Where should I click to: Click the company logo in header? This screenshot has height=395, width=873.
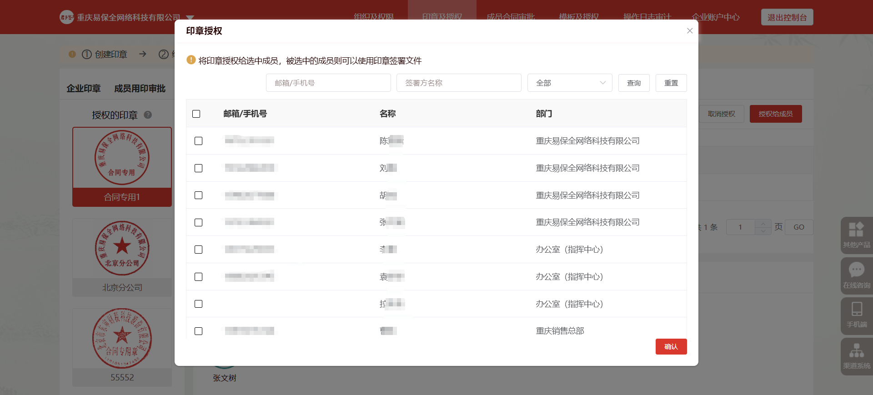point(67,17)
